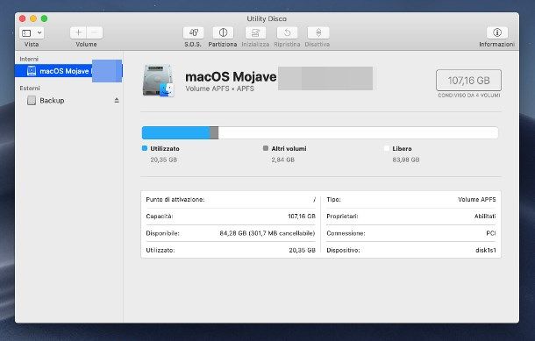Click the 'Tipo:' row label
Screen dimensions: 535x341
[333, 200]
